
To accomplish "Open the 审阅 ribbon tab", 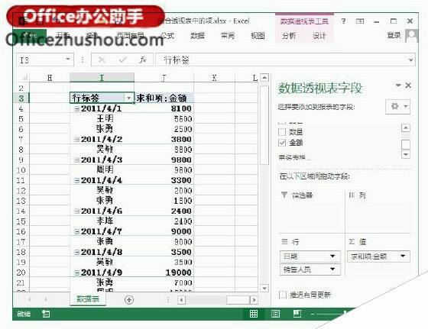I will (228, 36).
